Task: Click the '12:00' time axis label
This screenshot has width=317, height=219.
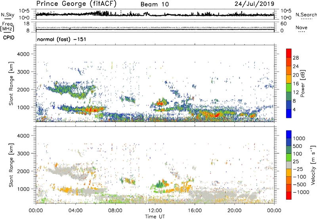Action: click(x=155, y=211)
